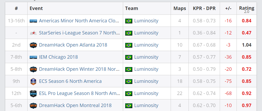Click Brazil flag in IEM Chicago row
Viewport: 262px width, 111px height.
pos(129,57)
